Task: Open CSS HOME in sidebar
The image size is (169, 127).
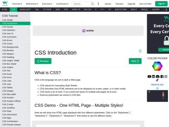Action: tap(15, 20)
